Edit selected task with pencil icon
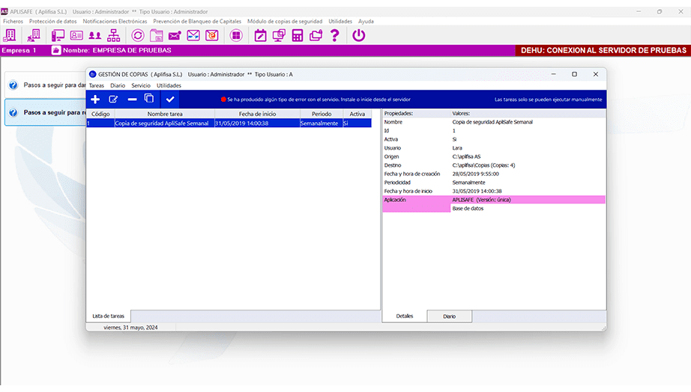The image size is (691, 392). [x=113, y=99]
